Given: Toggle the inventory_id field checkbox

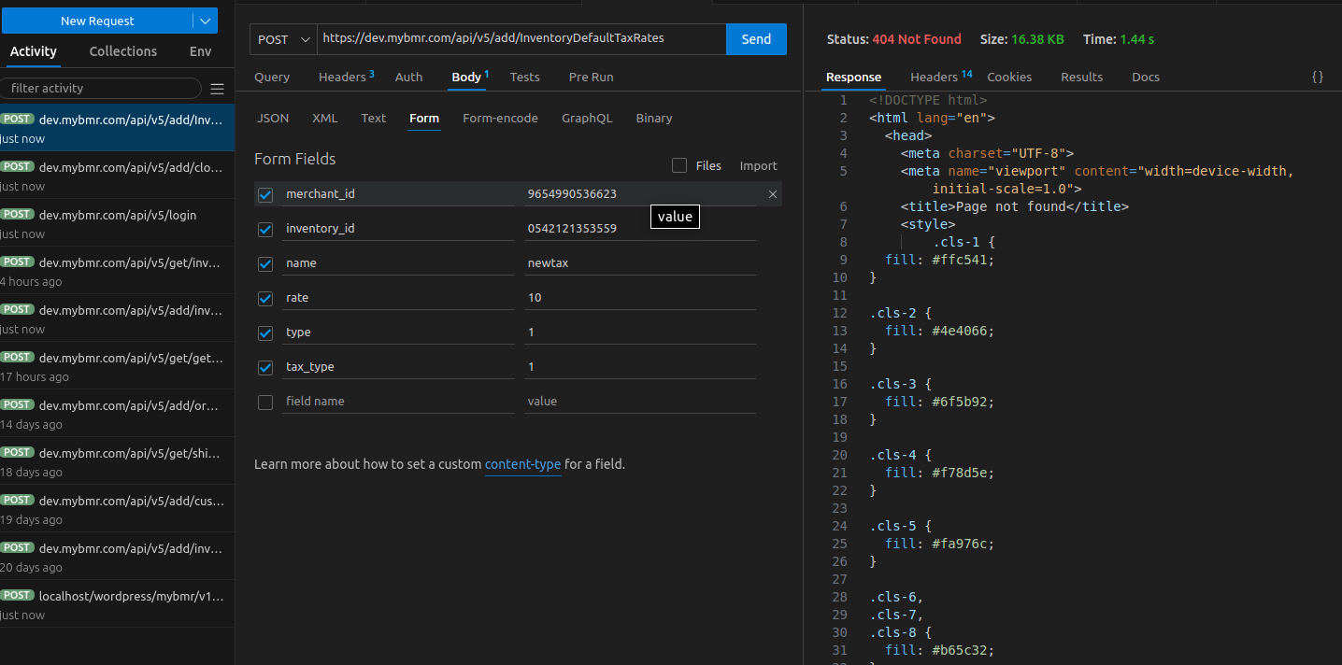Looking at the screenshot, I should (x=265, y=229).
